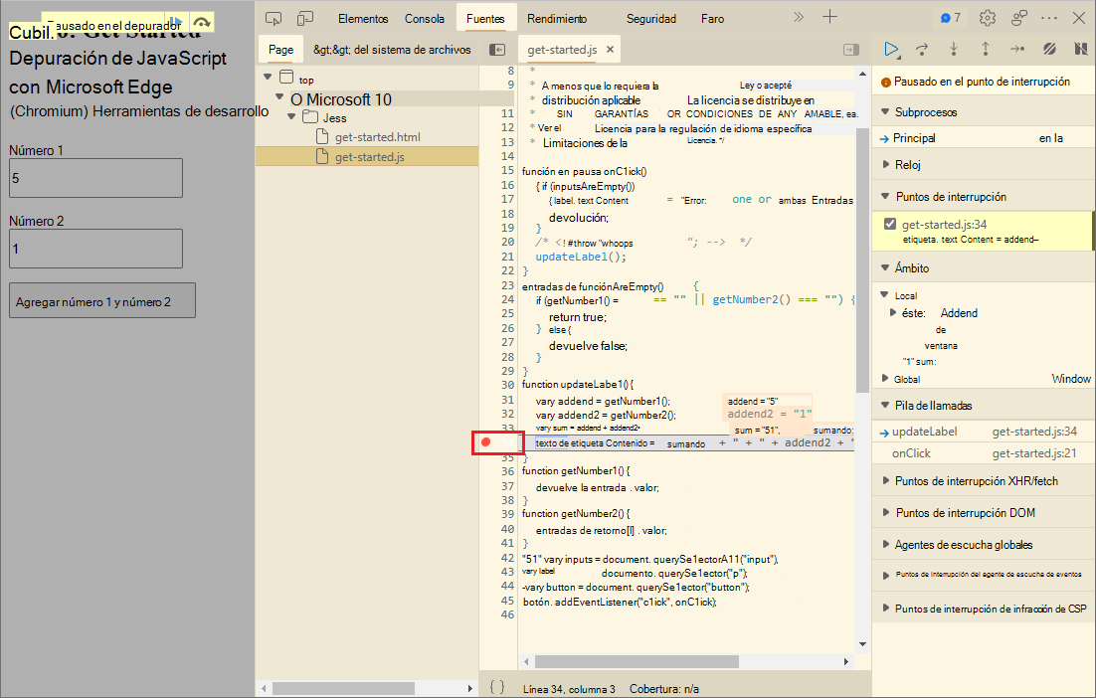
Task: Select get-started.js in file tree
Action: click(x=367, y=156)
